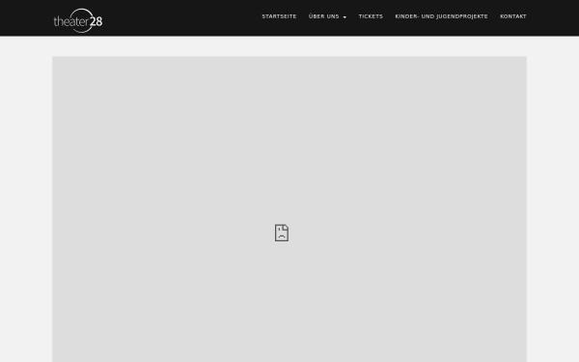
Task: Open the Startseite menu item
Action: point(279,16)
